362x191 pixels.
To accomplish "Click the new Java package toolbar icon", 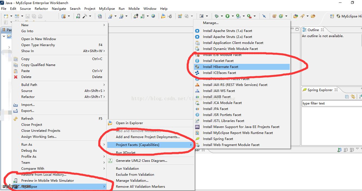I will (274, 16).
